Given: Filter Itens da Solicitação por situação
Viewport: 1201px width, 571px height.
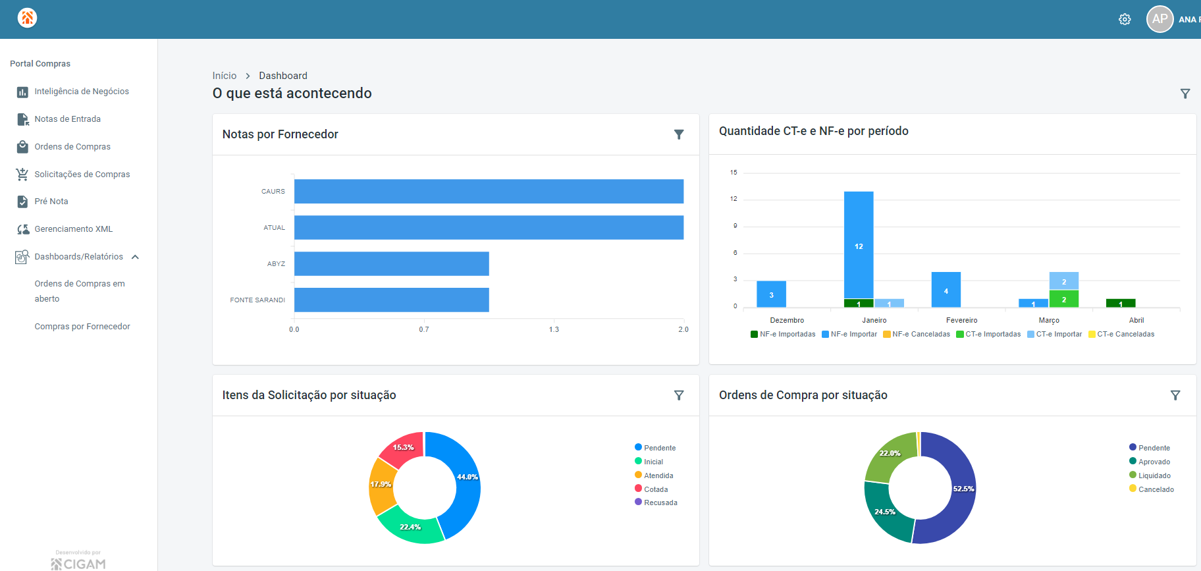Looking at the screenshot, I should tap(679, 395).
